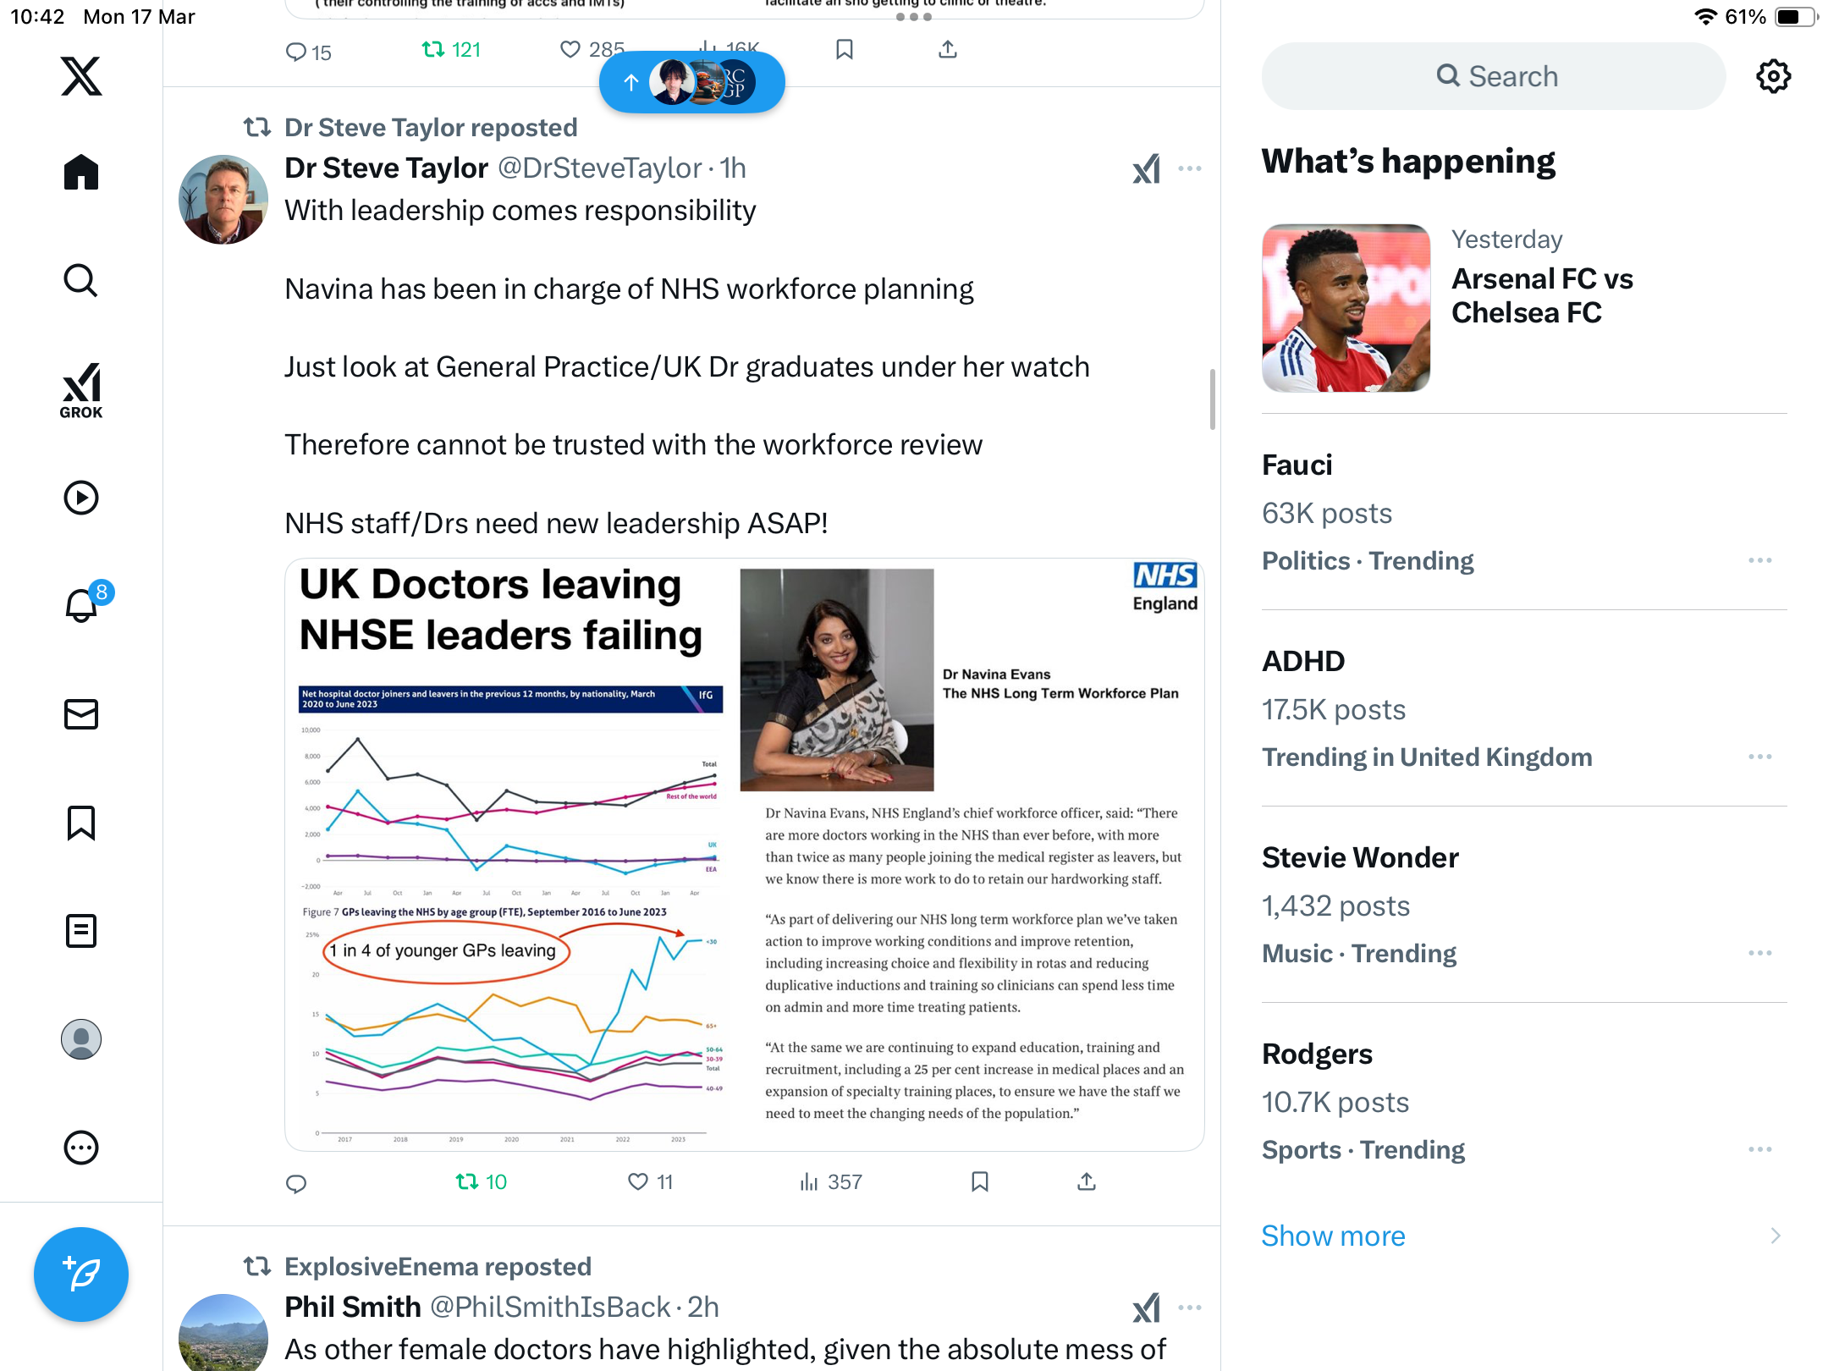The width and height of the screenshot is (1828, 1371).
Task: Open the Notifications bell
Action: click(81, 605)
